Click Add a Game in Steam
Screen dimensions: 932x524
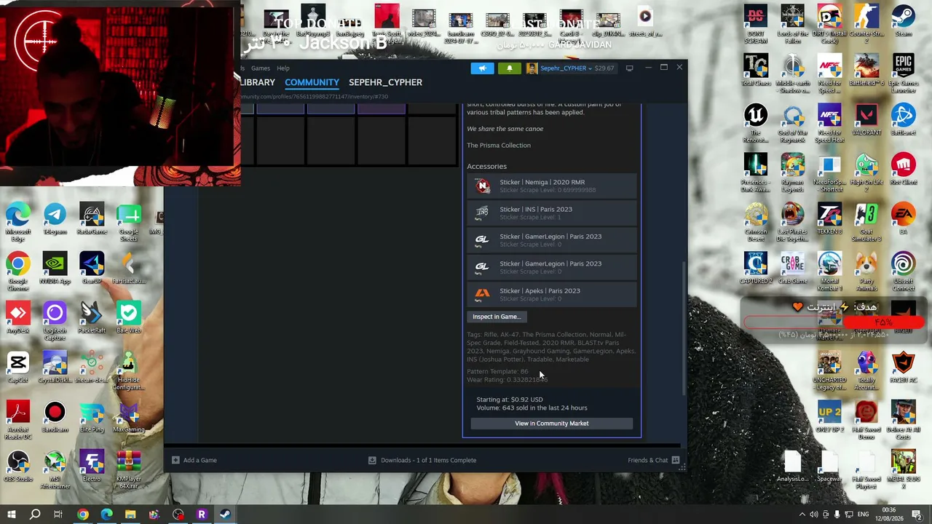pyautogui.click(x=194, y=460)
